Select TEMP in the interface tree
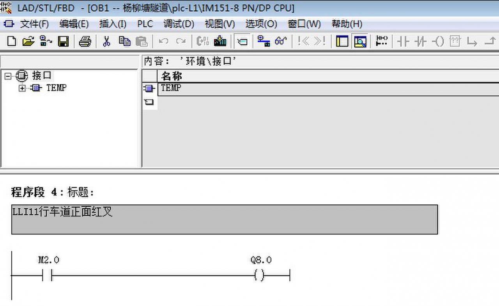This screenshot has height=306, width=499. pyautogui.click(x=56, y=88)
